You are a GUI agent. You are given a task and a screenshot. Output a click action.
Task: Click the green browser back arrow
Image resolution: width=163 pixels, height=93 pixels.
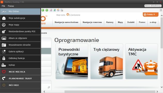(x=43, y=10)
